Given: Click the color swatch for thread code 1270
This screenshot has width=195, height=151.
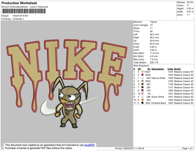Looking at the screenshot, I should (142, 72).
